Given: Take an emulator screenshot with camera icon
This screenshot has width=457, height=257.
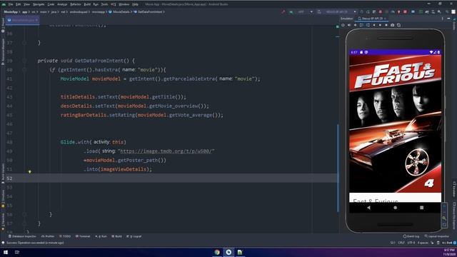Looking at the screenshot, I should tap(392, 25).
